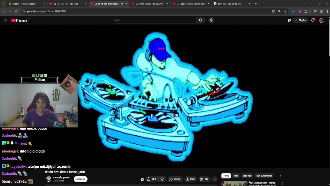Screen dimensions: 330x186
Task: Click the DJ video player
Action: (x=165, y=96)
